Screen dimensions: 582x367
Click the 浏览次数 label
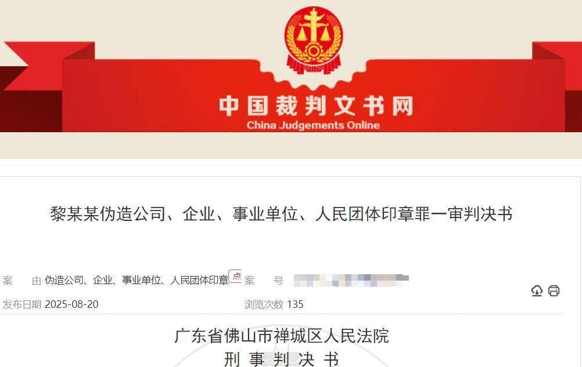coord(264,304)
